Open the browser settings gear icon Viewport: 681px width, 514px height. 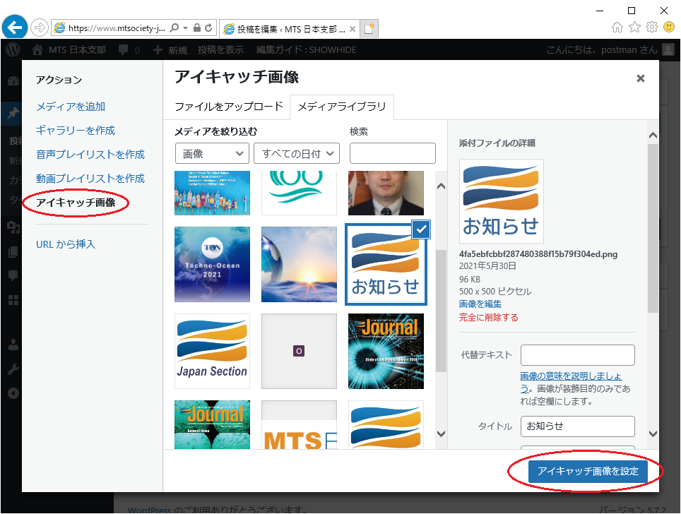tap(651, 28)
